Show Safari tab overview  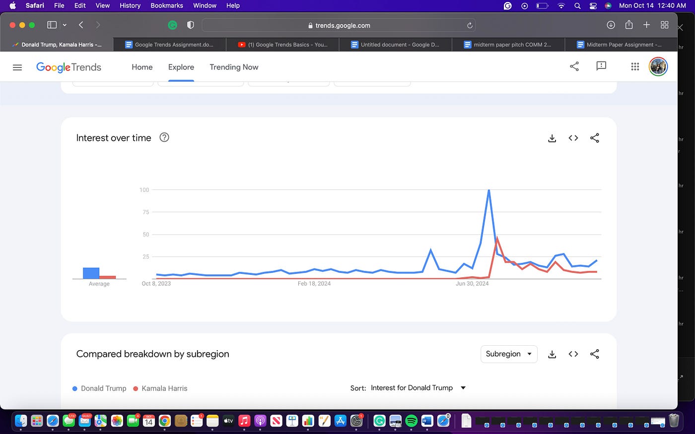tap(665, 25)
